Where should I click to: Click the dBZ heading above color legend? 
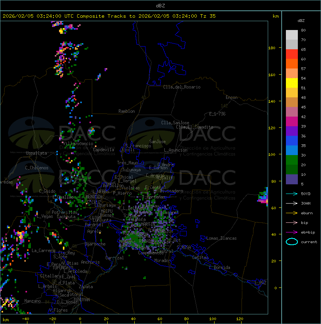[301, 21]
